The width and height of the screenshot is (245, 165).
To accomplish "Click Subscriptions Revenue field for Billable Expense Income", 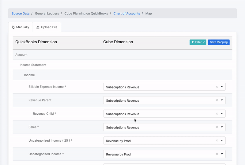I will click(x=164, y=87).
